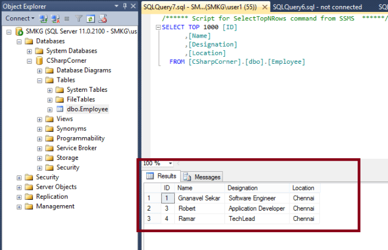Switch to the Messages tab

[202, 177]
